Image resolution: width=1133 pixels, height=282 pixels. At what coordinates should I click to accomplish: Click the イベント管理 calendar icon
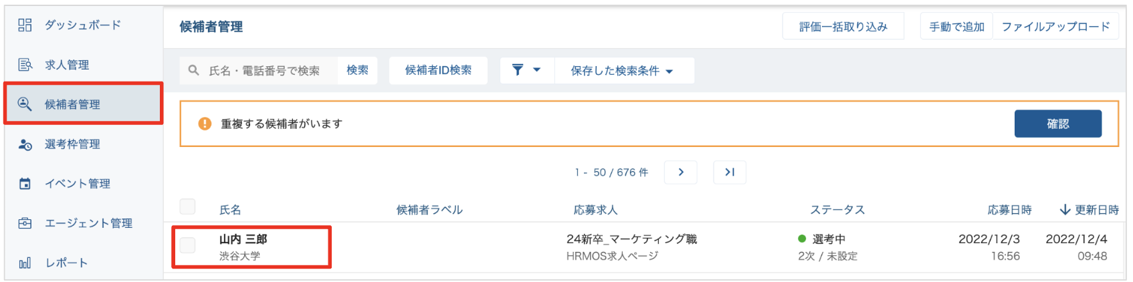(x=25, y=184)
